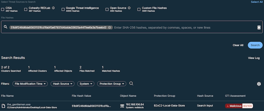Open table settings gear icon
The image size is (264, 111).
(259, 84)
